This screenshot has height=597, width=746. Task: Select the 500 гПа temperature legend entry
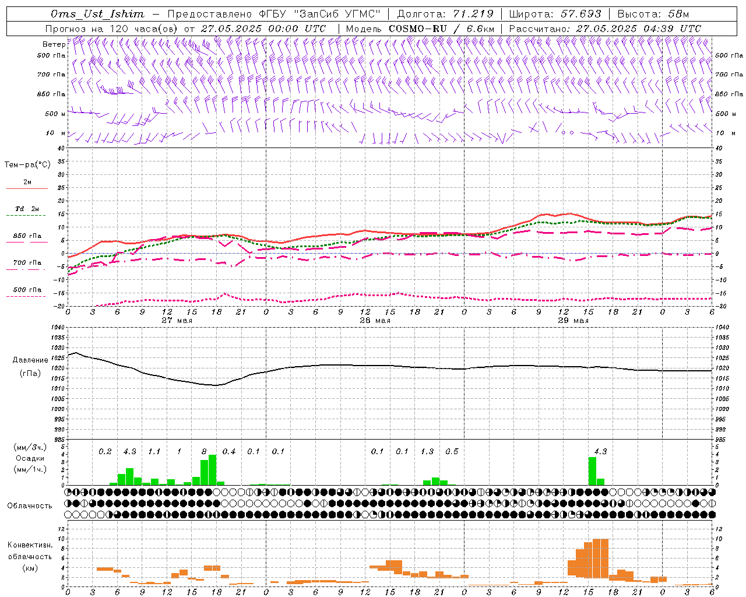pyautogui.click(x=27, y=289)
